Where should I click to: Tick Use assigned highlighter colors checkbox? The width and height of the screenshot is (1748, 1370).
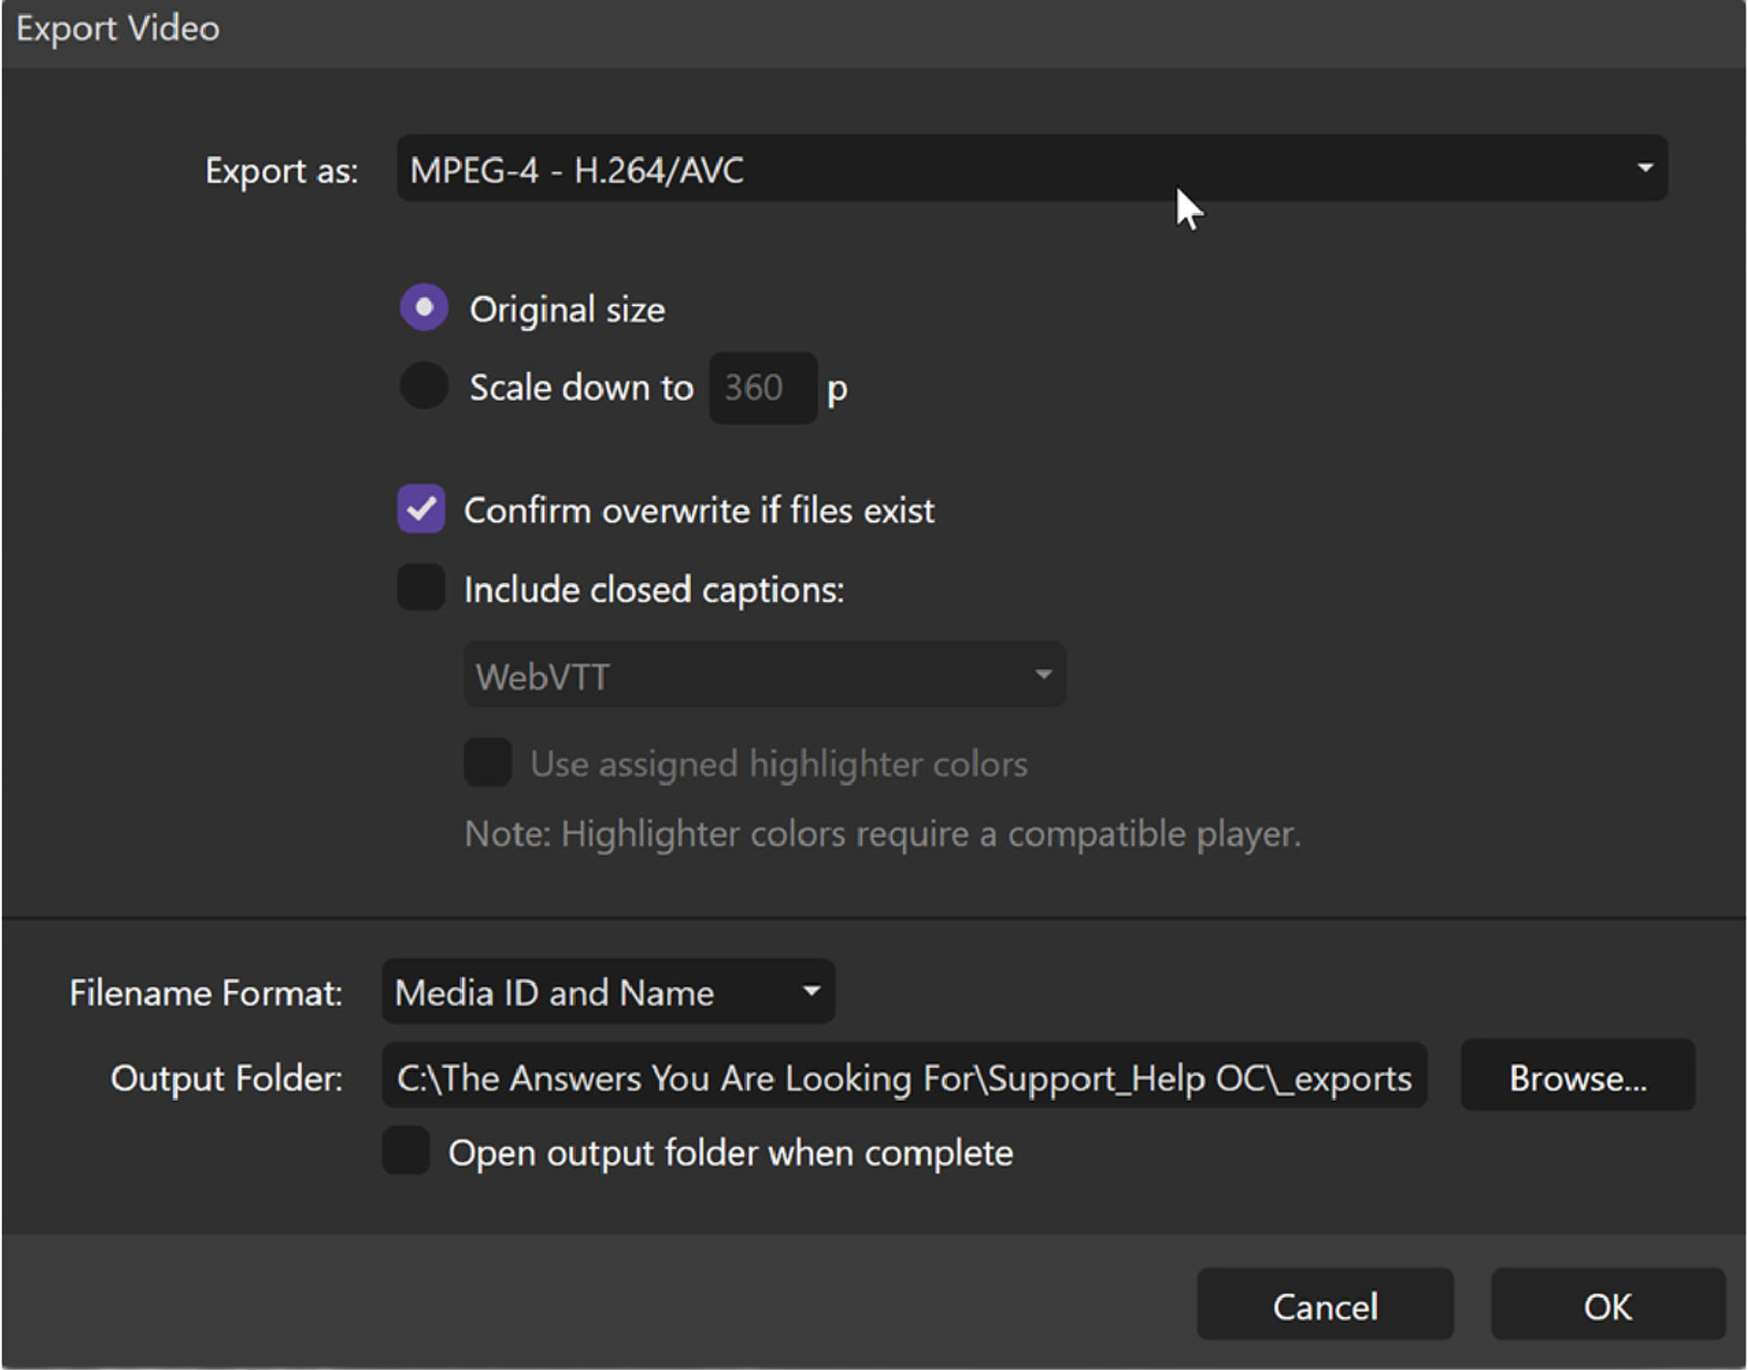pyautogui.click(x=487, y=763)
